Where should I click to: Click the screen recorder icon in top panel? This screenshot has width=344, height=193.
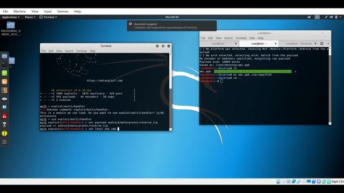point(309,17)
